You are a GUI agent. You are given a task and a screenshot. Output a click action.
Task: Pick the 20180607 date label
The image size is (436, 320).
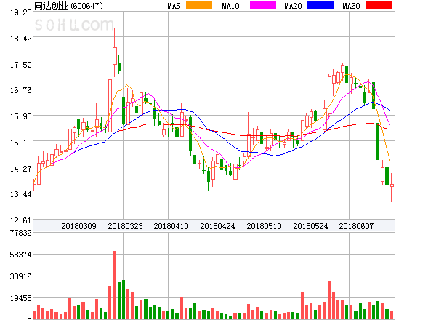(357, 226)
